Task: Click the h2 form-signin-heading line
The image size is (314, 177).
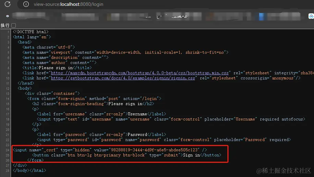Action: click(93, 104)
